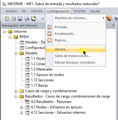Screen dimensions: 118x120
Task: Select 4.12 Secciones - Esfuerzos internos item
Action: click(x=58, y=112)
